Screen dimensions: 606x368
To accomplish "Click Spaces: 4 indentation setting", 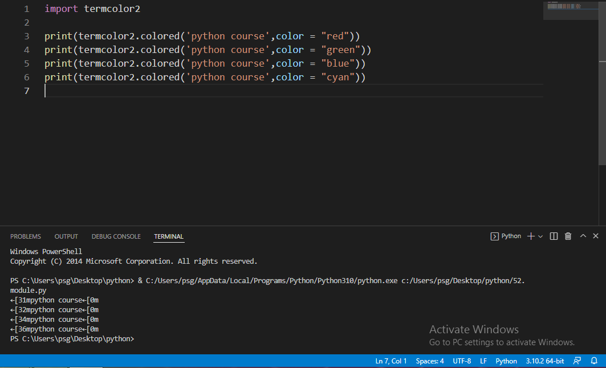I will pyautogui.click(x=430, y=361).
